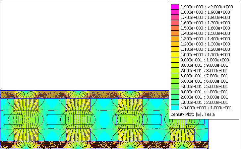Select the text 1.600e+000 : 1.700e+000
Screen dimensions: 241x149
click(x=205, y=23)
